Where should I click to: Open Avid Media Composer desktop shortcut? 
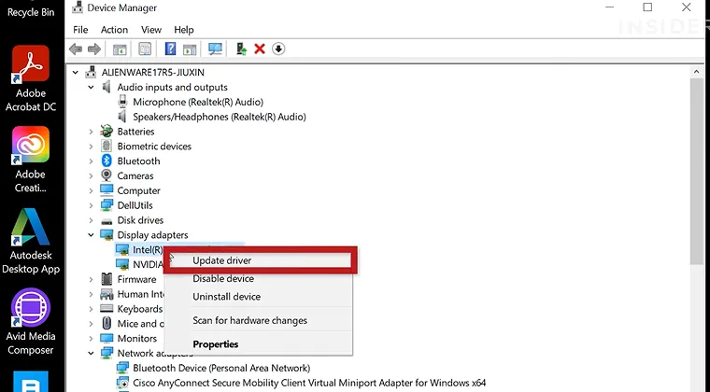click(x=31, y=322)
